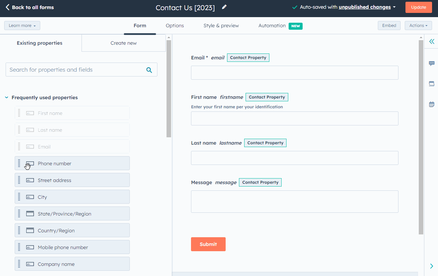Open the unpublished changes dropdown
438x276 pixels.
pos(365,7)
